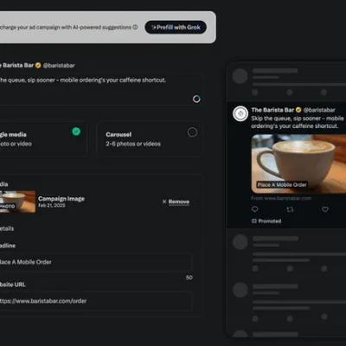Click the headline field Place A Mobile Order
346x346 pixels.
click(x=96, y=262)
